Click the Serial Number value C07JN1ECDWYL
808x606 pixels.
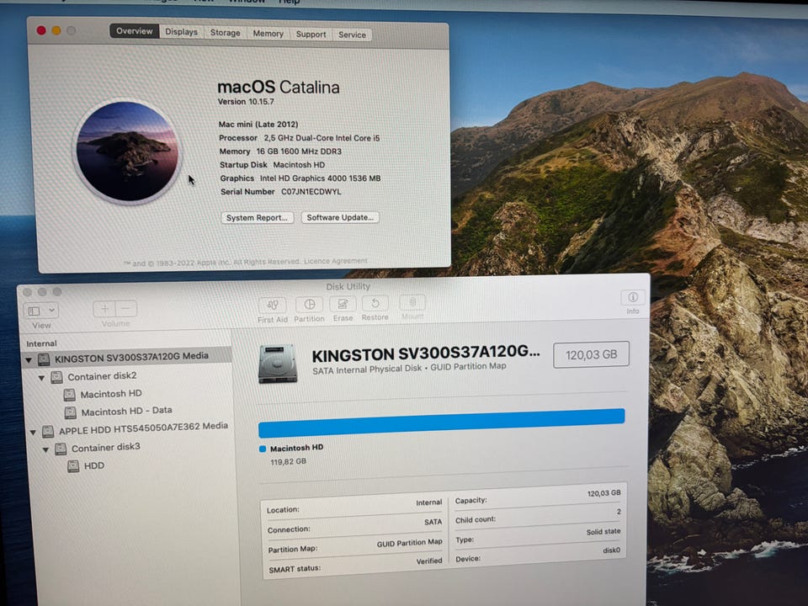tap(311, 192)
